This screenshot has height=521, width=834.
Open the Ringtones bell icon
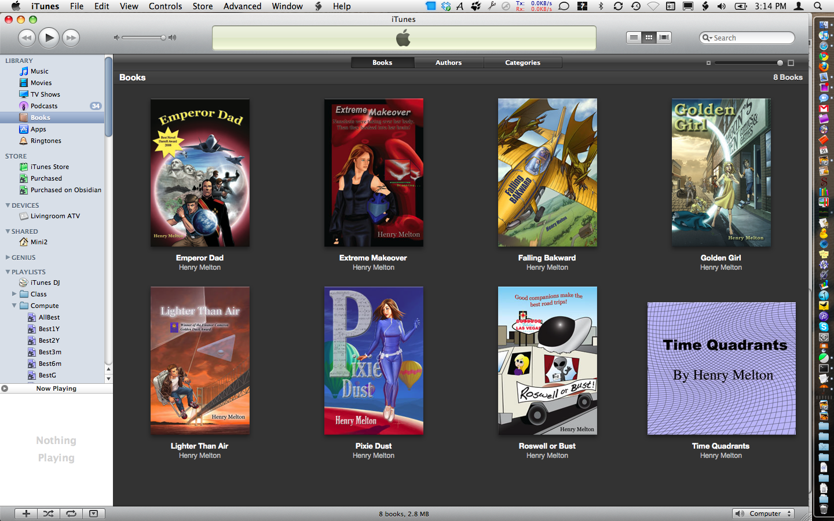pyautogui.click(x=24, y=141)
